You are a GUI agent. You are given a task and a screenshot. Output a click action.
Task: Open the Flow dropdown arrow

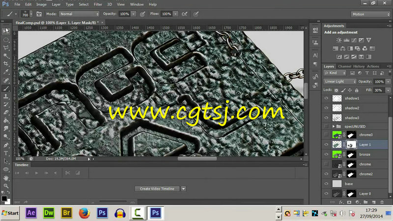coord(176,14)
